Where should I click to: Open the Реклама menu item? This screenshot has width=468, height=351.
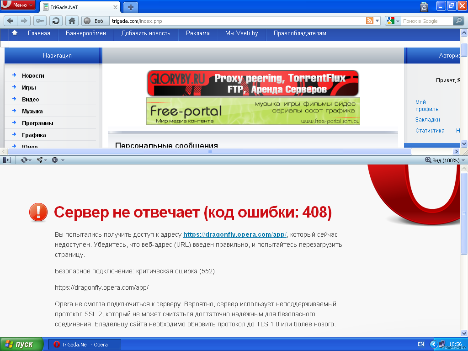click(x=197, y=33)
